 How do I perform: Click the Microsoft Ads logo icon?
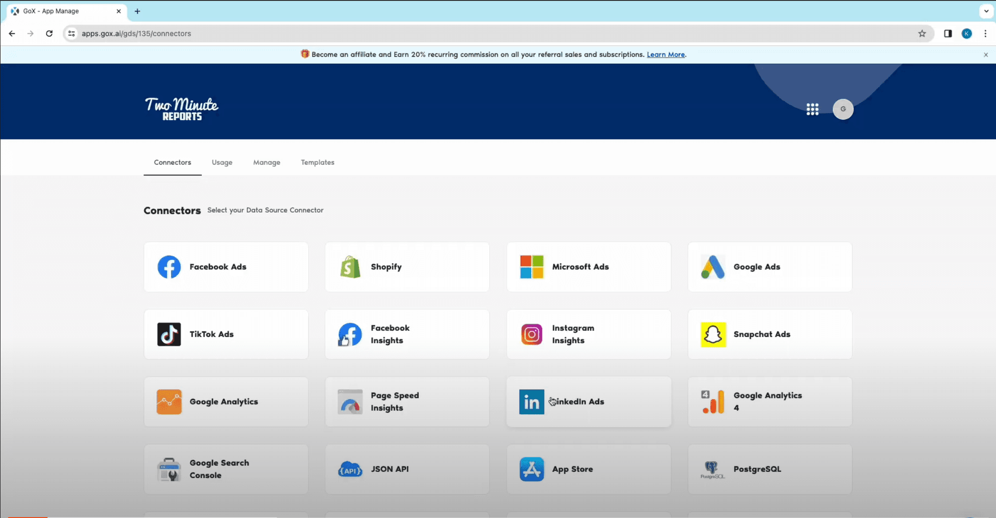tap(532, 267)
